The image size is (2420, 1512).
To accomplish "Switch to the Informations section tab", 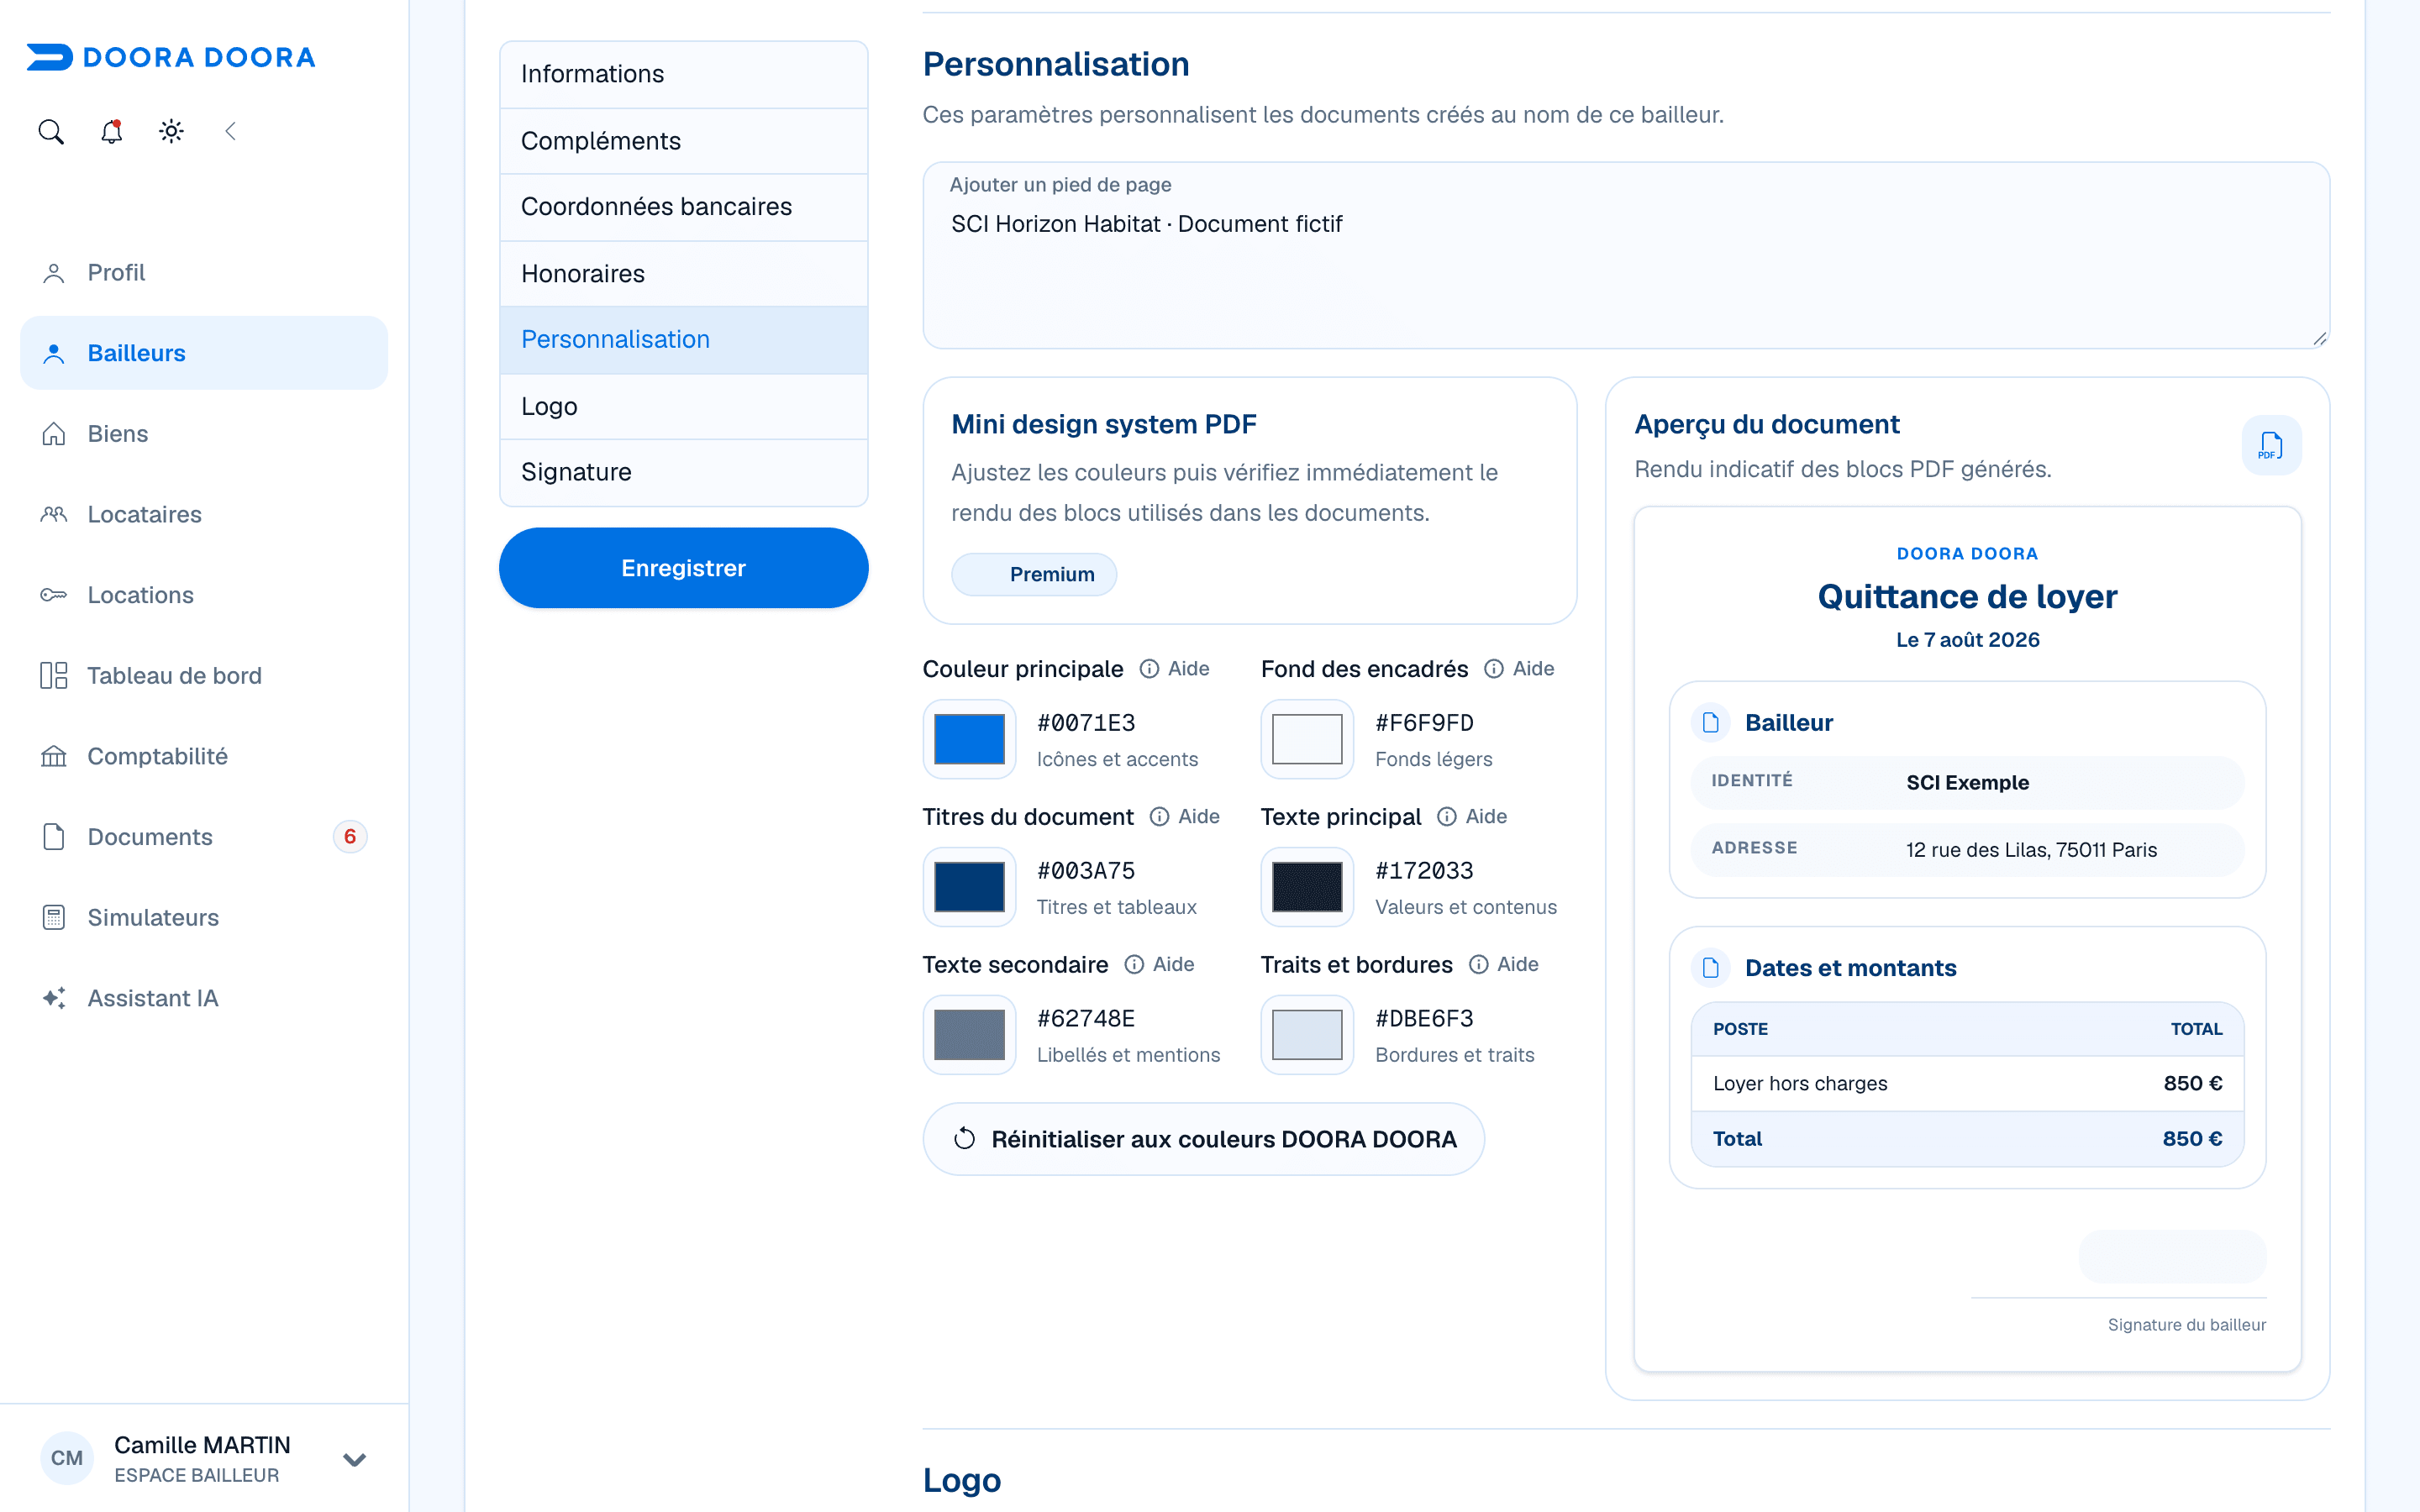I will pyautogui.click(x=684, y=74).
